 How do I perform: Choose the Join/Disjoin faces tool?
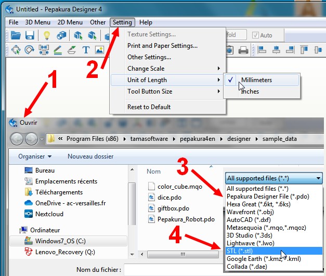coord(44,50)
